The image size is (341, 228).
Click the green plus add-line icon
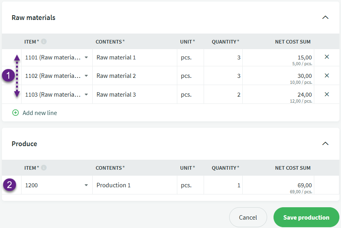[16, 113]
